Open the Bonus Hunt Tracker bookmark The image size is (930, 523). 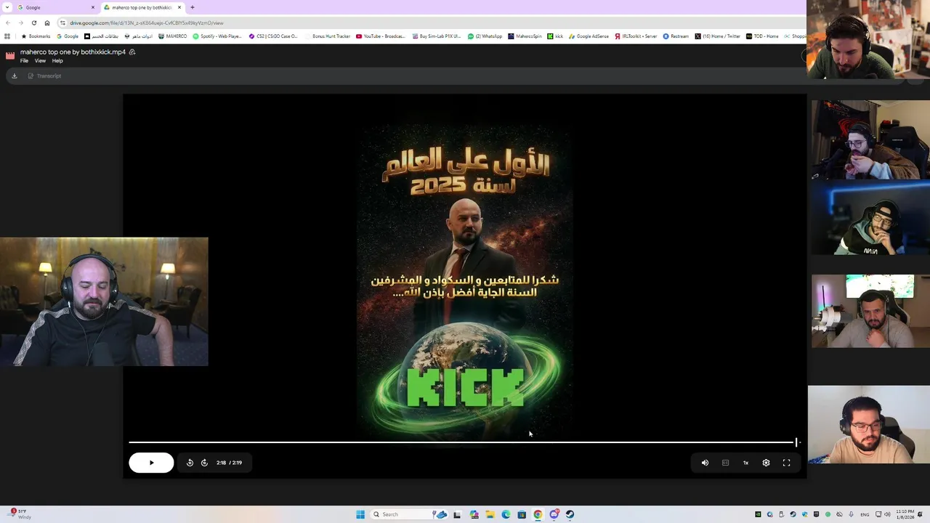coord(327,36)
